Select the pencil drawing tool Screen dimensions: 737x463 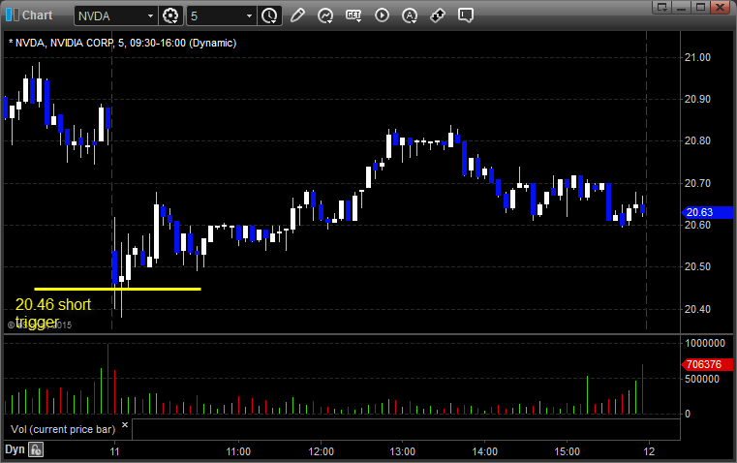point(297,15)
